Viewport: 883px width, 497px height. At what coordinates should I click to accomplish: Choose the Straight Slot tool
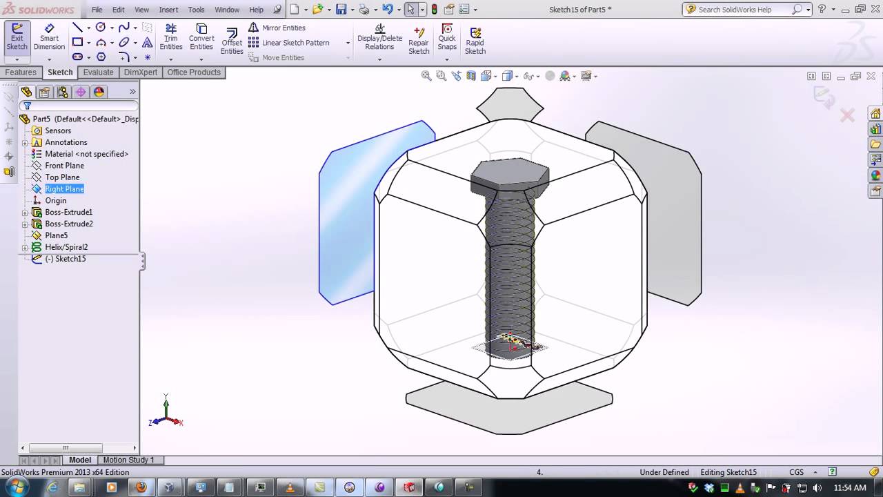pyautogui.click(x=77, y=57)
